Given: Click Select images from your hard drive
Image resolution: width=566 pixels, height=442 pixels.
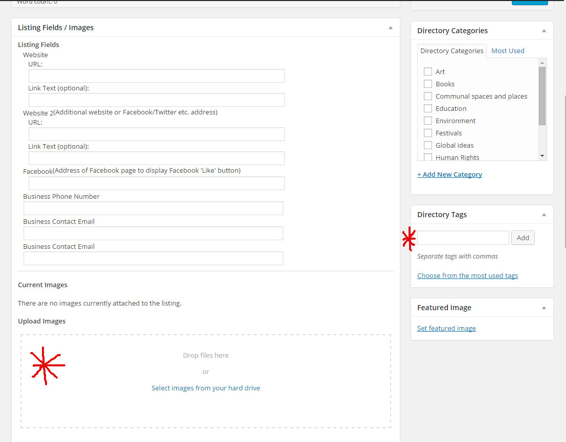Looking at the screenshot, I should pyautogui.click(x=206, y=388).
